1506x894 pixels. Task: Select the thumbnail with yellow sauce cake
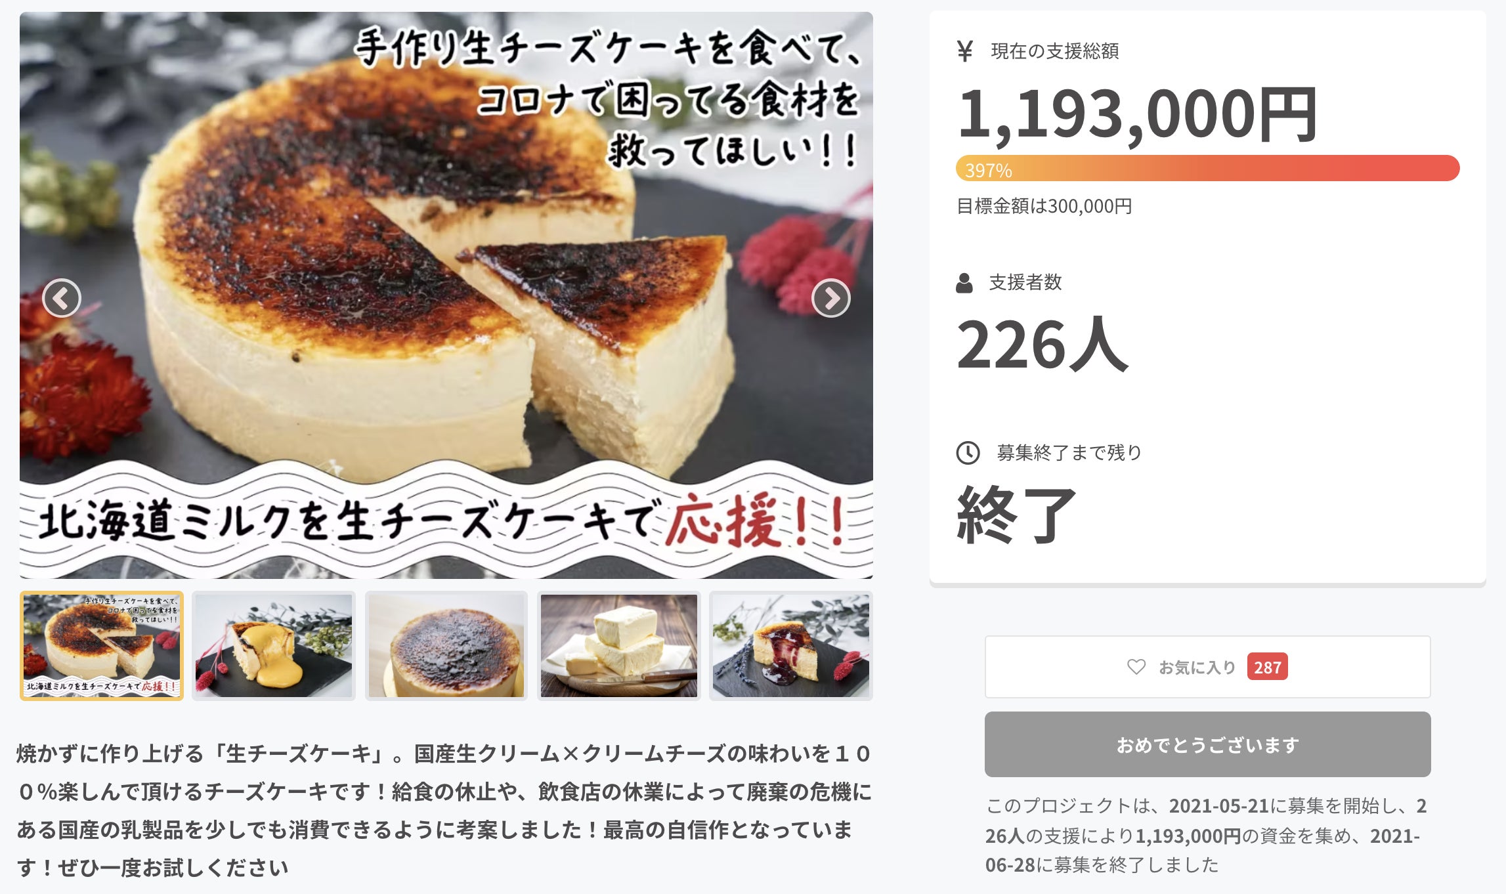[274, 646]
